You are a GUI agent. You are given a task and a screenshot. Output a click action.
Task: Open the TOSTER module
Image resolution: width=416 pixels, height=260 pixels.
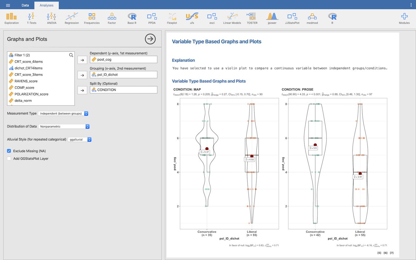click(x=252, y=18)
